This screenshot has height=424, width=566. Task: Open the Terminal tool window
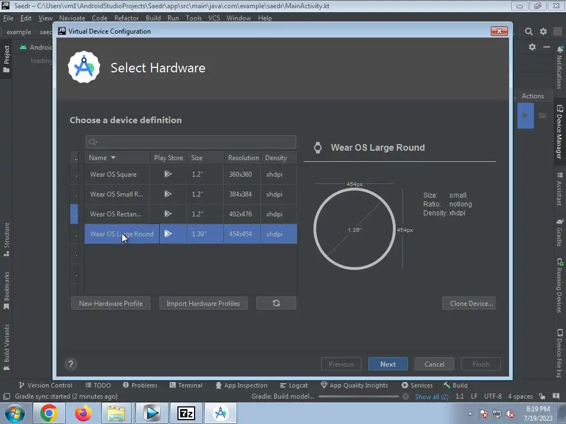click(x=186, y=385)
